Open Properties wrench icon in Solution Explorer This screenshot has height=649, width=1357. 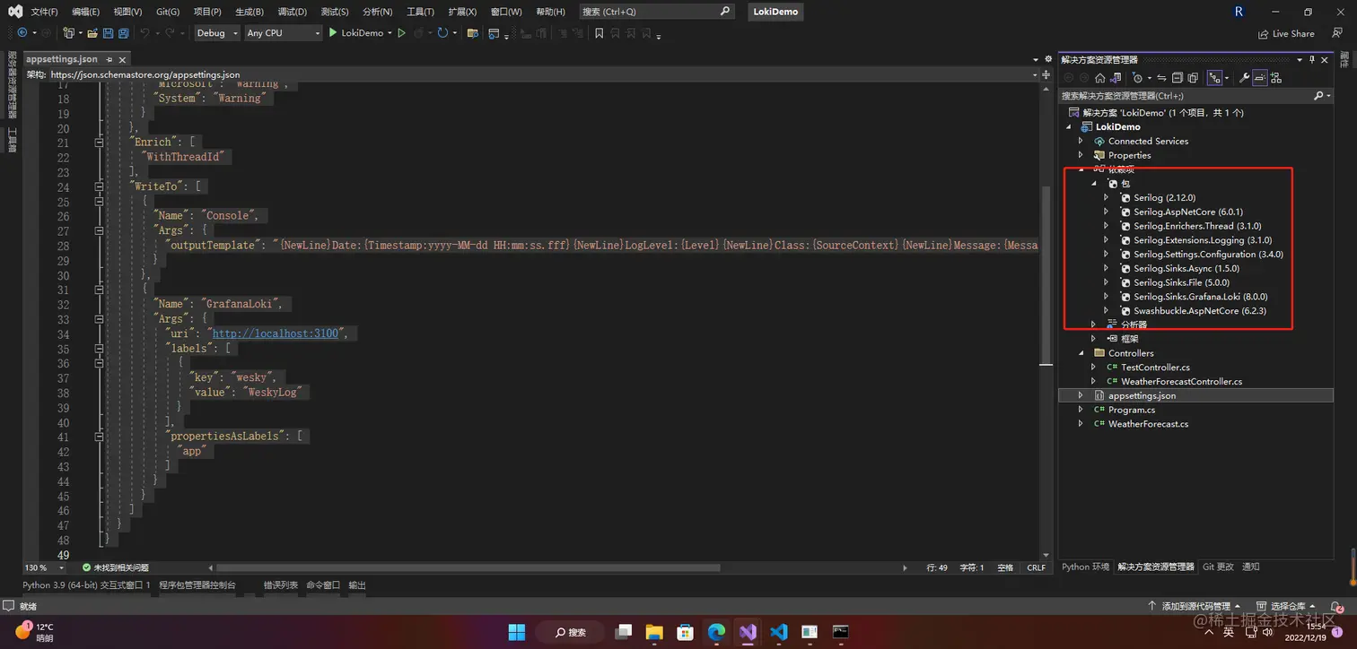(1244, 78)
